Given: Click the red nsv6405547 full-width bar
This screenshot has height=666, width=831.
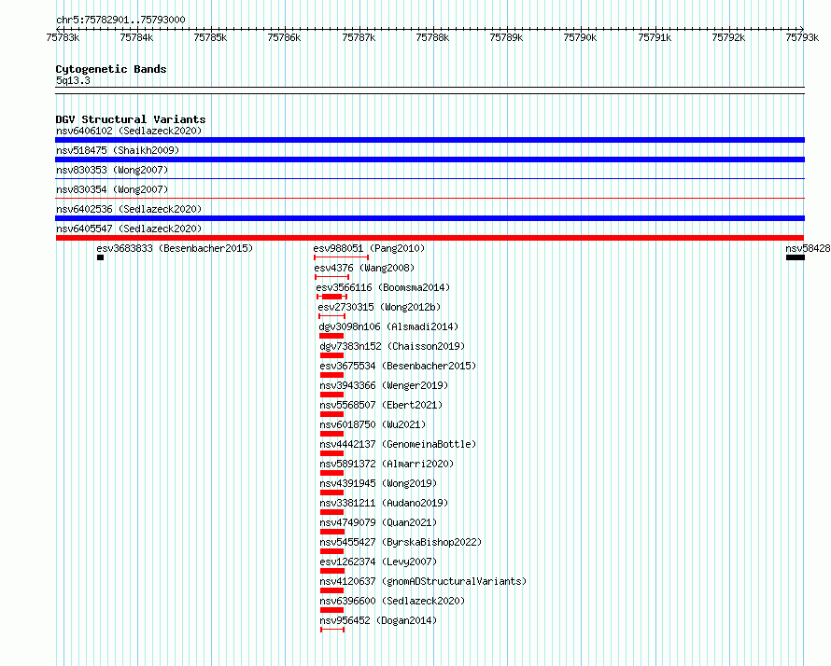Looking at the screenshot, I should tap(430, 238).
